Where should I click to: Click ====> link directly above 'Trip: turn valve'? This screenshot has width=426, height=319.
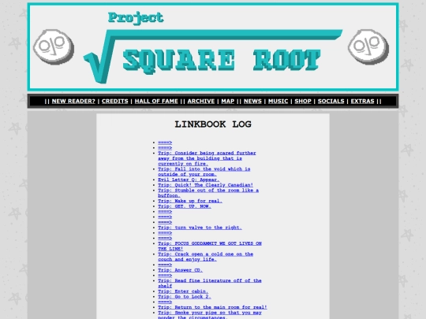165,222
